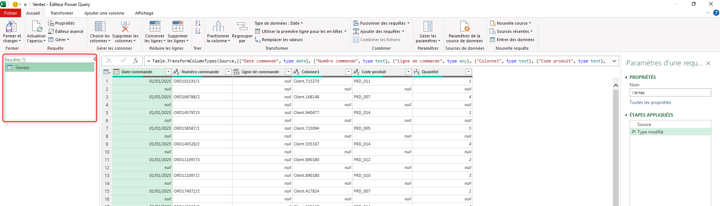This screenshot has width=720, height=206.
Task: Click Supprimer les colonnes icon
Action: pyautogui.click(x=125, y=27)
